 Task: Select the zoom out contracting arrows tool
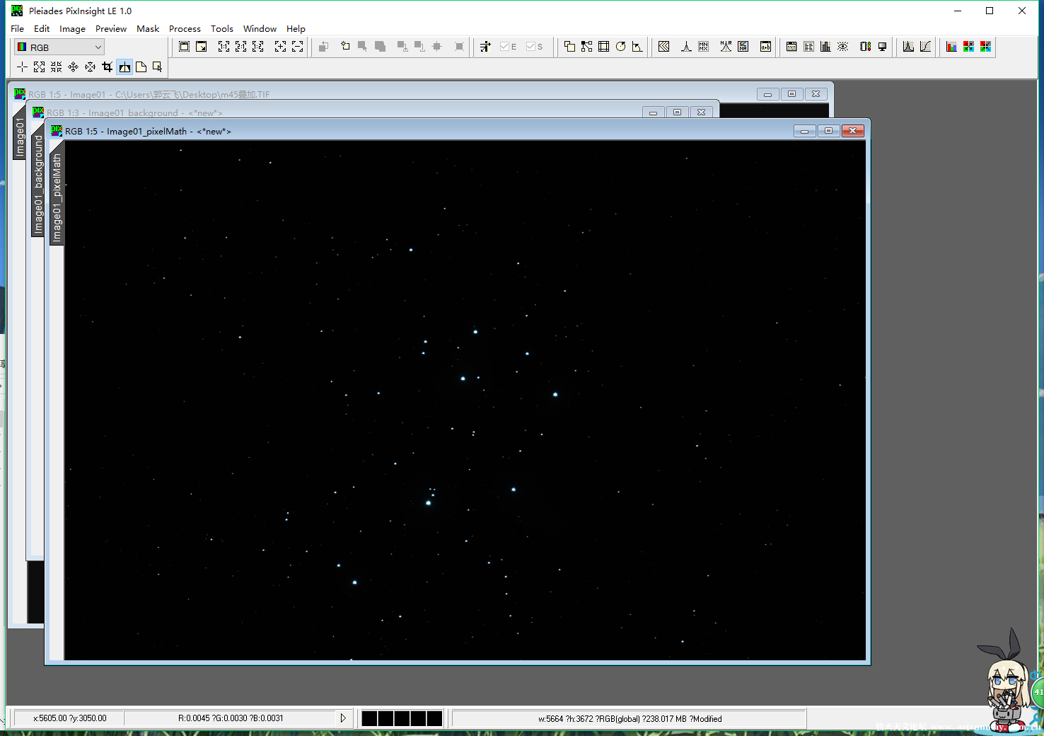click(x=56, y=67)
